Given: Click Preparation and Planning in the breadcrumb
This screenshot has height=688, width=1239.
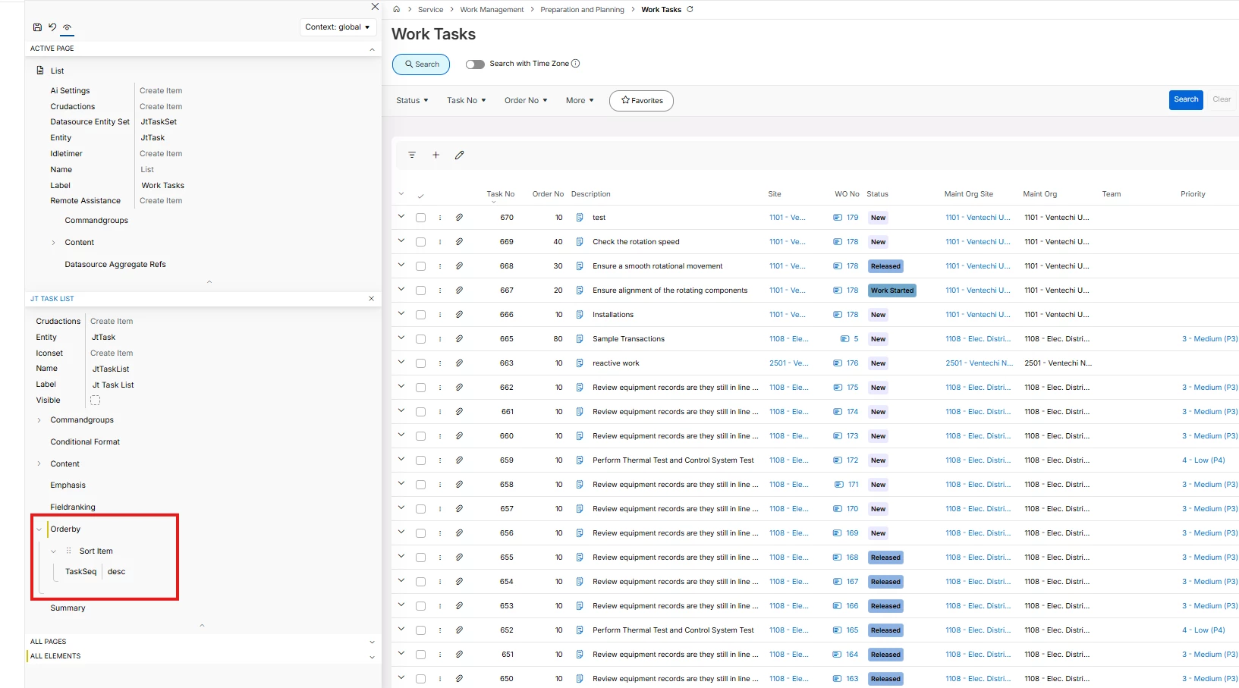Looking at the screenshot, I should (582, 10).
